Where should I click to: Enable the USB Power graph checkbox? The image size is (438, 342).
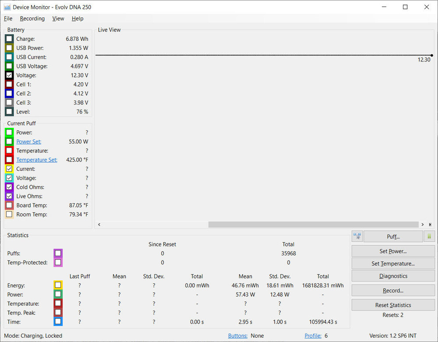(9, 48)
